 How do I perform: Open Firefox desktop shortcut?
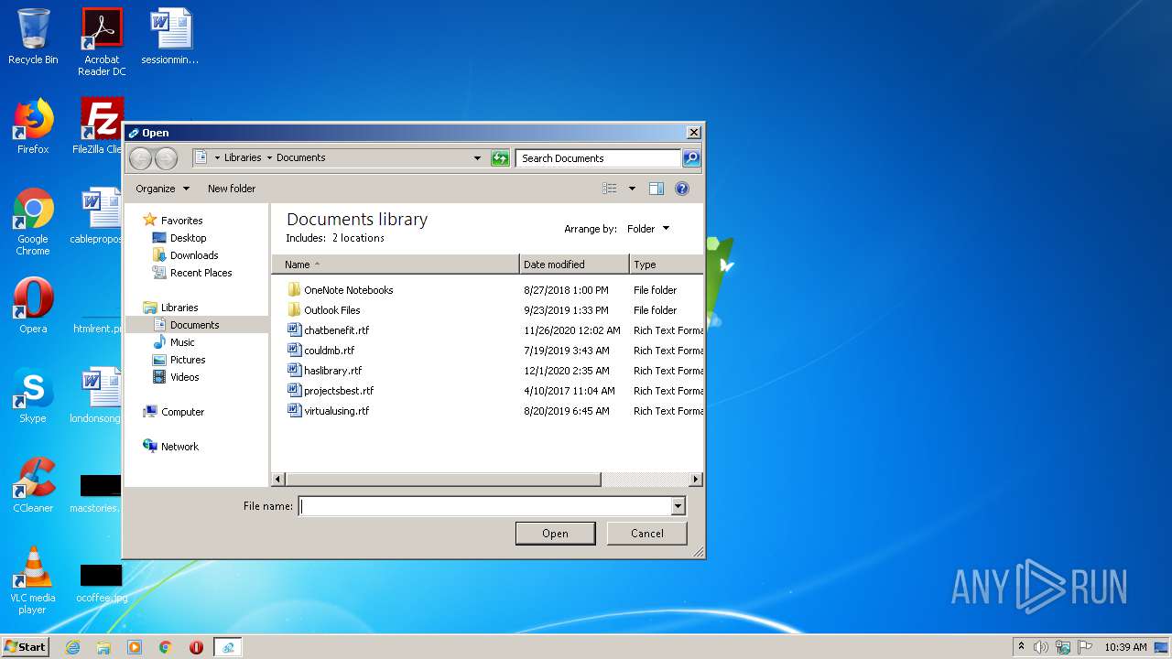33,126
